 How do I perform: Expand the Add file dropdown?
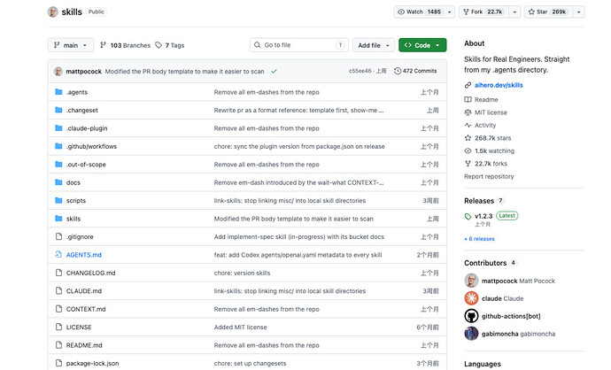[x=374, y=45]
